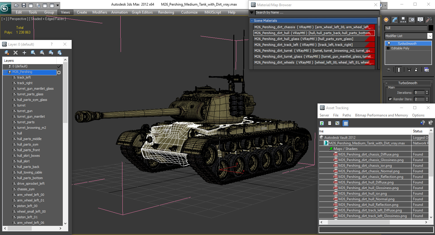Open the Shaded + Edged Faces viewport menu
The height and width of the screenshot is (235, 435).
pyautogui.click(x=47, y=19)
